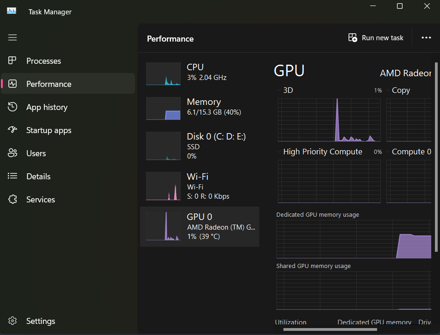Click the Users people icon

click(x=12, y=153)
